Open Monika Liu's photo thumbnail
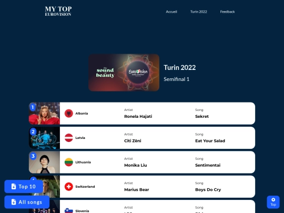 (x=44, y=162)
